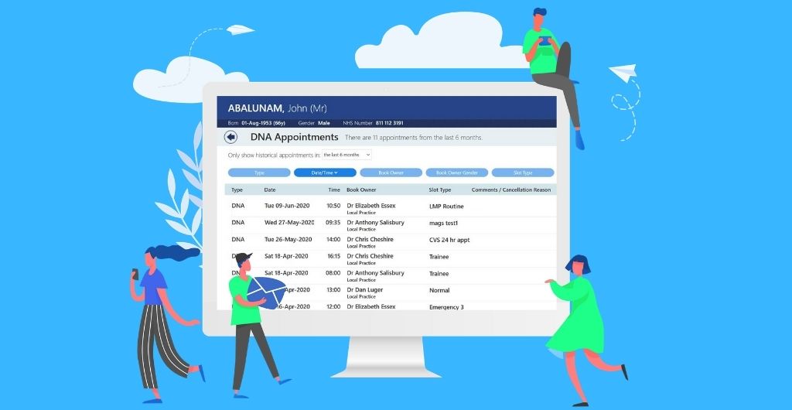792x410 pixels.
Task: Select the Dr Dan Luger appointment row
Action: point(365,290)
